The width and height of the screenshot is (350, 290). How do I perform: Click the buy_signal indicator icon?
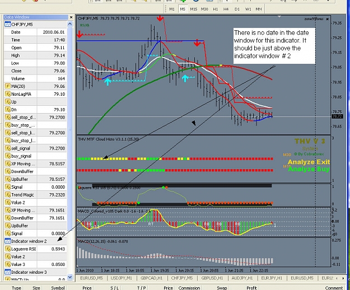click(8, 156)
